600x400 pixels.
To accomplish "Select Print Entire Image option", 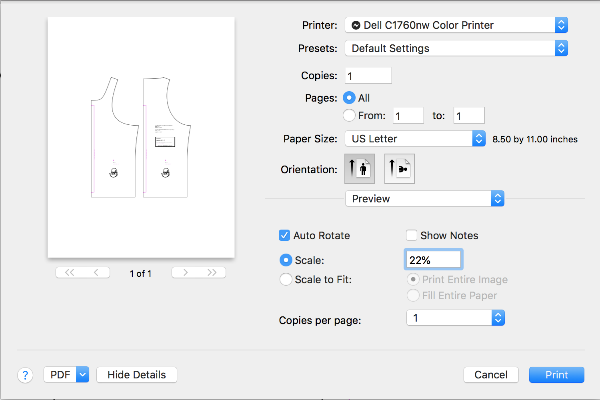I will coord(413,279).
